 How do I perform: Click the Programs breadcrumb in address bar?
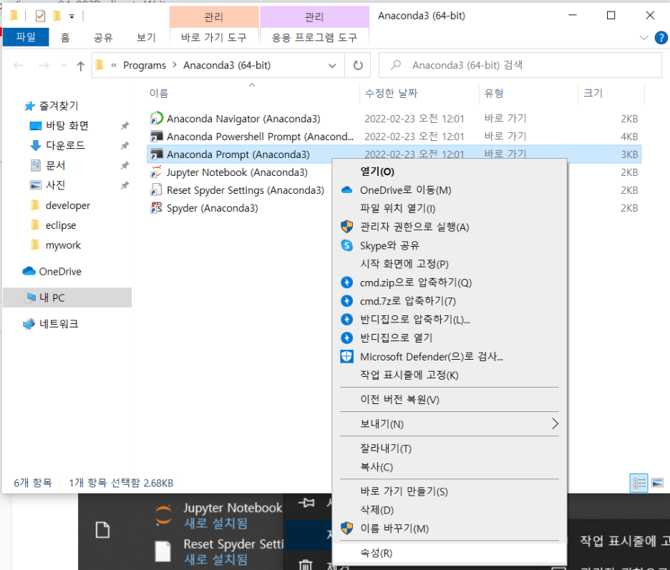[x=145, y=65]
